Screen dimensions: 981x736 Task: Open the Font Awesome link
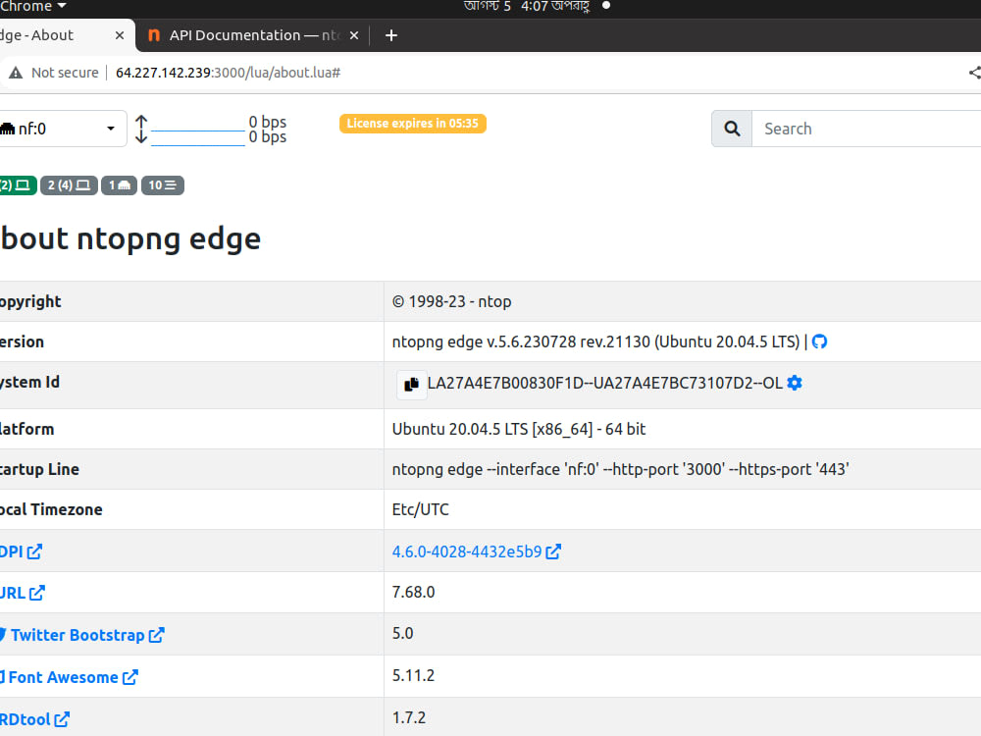pos(63,677)
